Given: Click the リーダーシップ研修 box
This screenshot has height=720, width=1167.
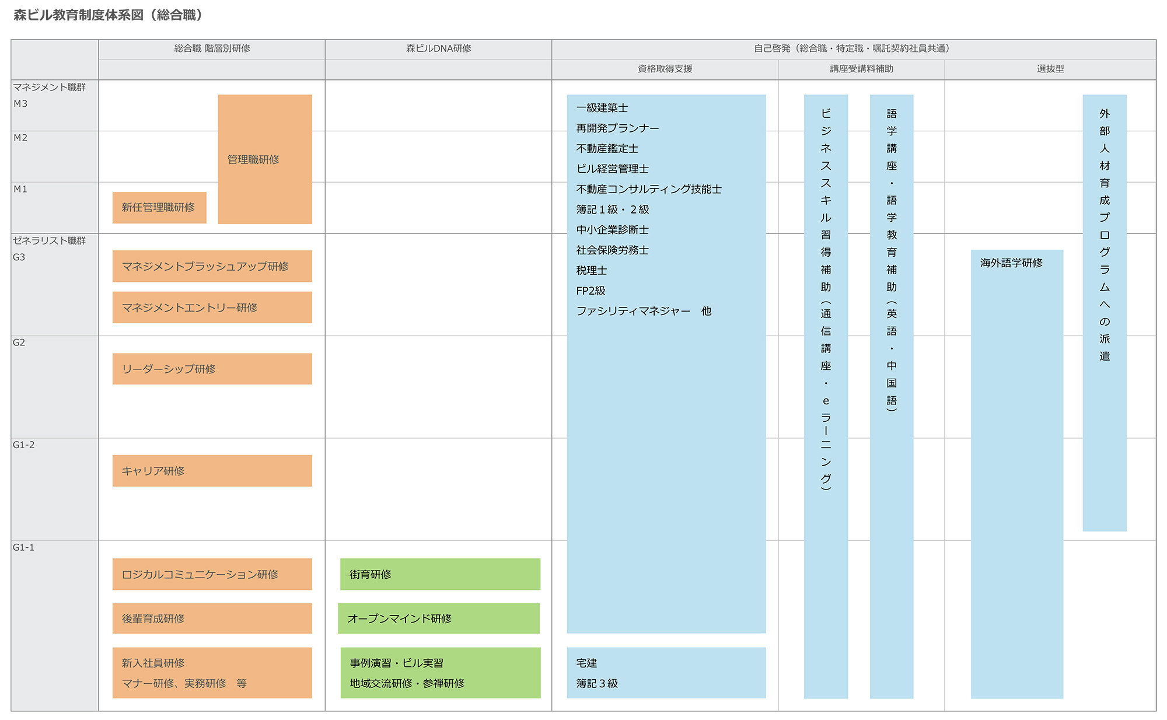Looking at the screenshot, I should (212, 369).
